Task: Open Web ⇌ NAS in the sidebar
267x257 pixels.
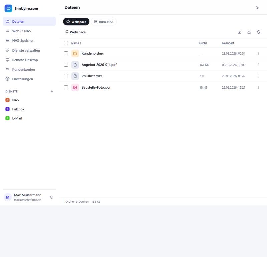Action: click(29, 31)
